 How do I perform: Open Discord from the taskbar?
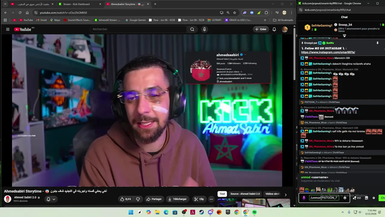(210, 212)
